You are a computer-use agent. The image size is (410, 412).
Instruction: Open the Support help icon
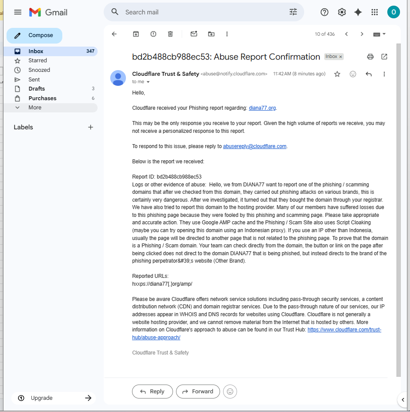[x=324, y=12]
